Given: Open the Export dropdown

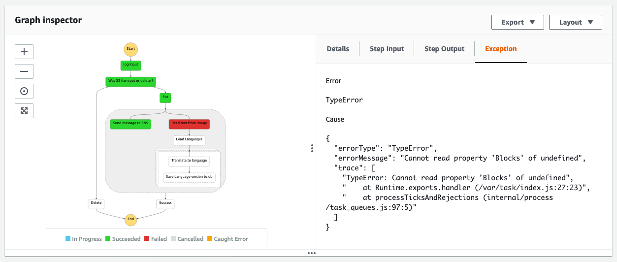Looking at the screenshot, I should [518, 22].
